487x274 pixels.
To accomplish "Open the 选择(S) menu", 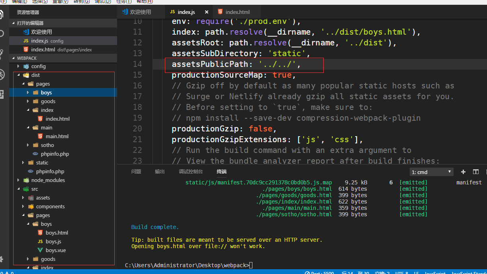I will coord(39,2).
